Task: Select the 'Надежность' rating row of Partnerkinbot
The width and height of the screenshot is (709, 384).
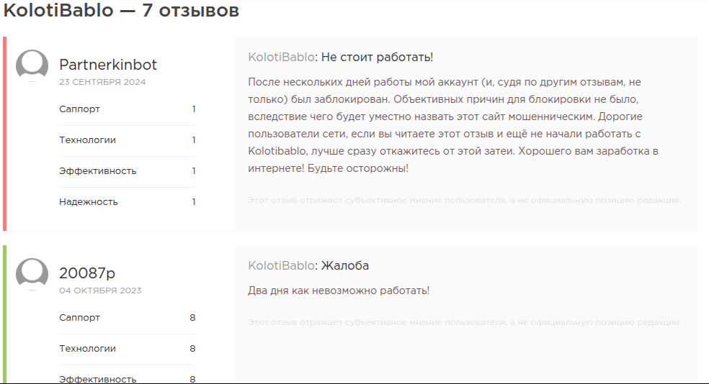Action: 127,202
